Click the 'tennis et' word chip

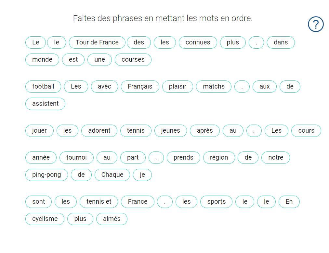99,202
